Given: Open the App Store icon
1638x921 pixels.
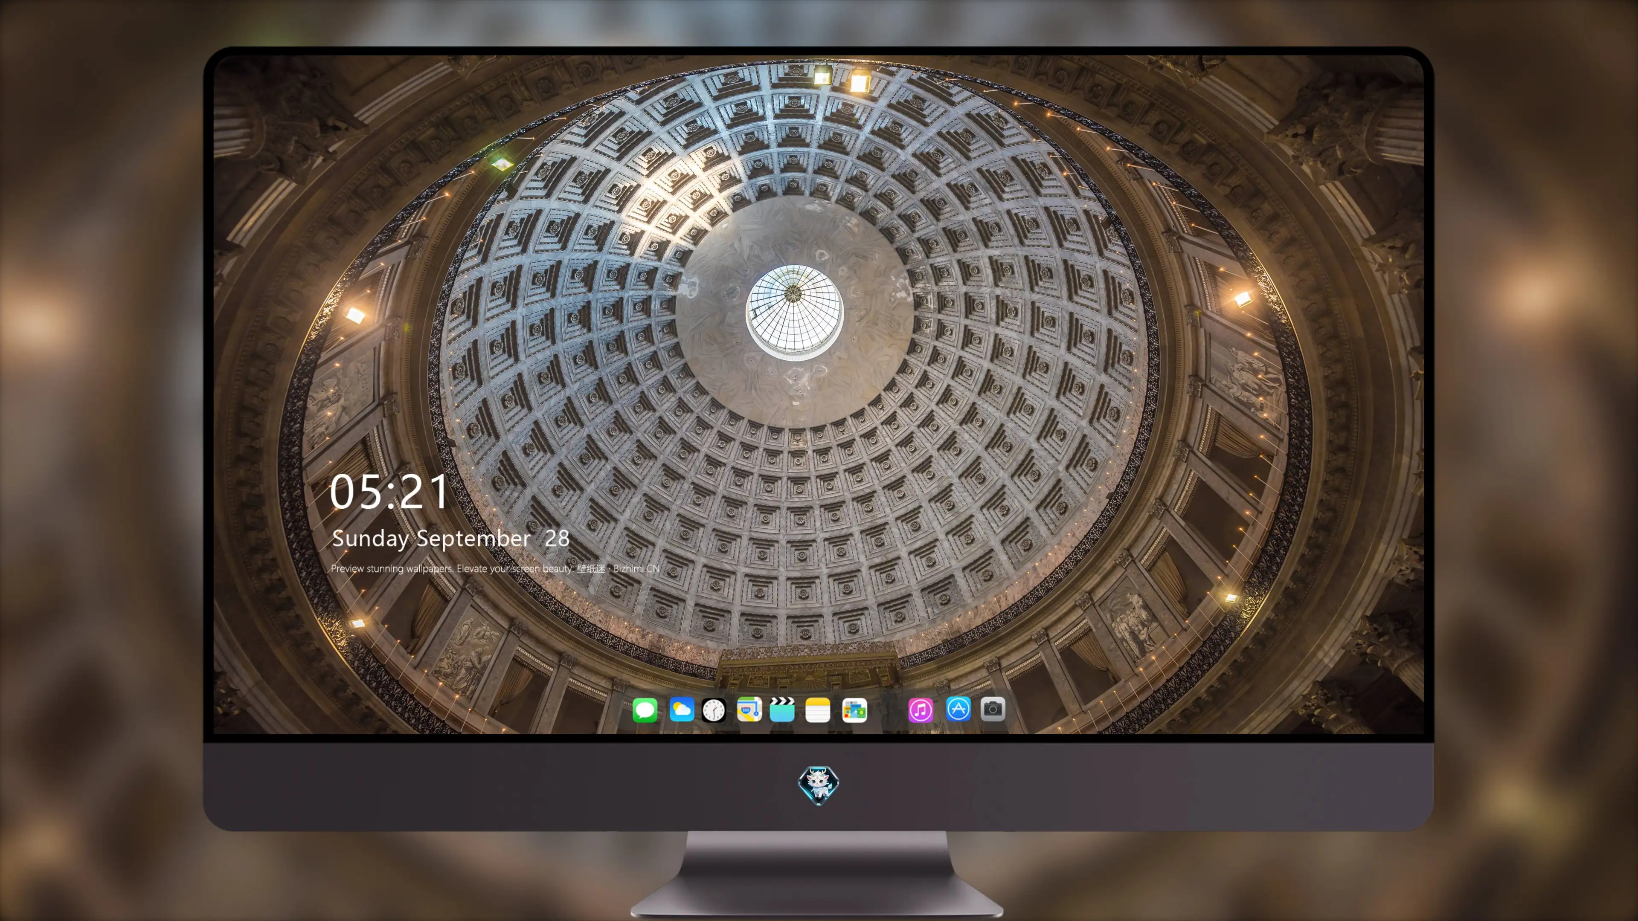Looking at the screenshot, I should (958, 709).
